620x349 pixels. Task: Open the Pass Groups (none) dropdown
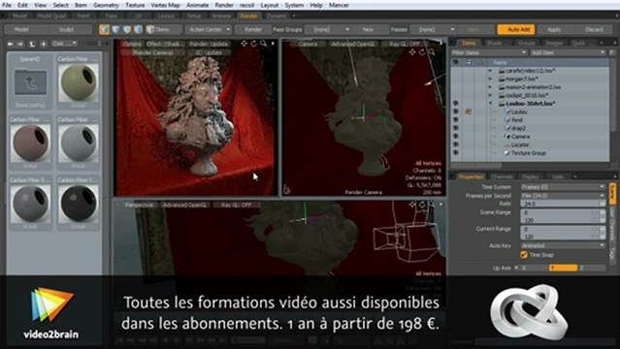327,29
